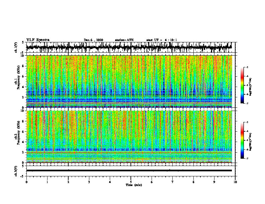Click the "-5" voltage tick of ch.3(V) panel

(x=23, y=176)
